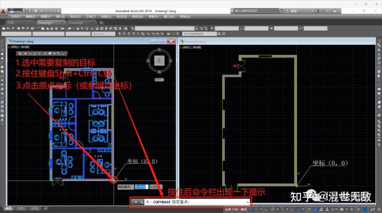This screenshot has width=382, height=213.
Task: Open the ByColor dropdown in properties toolbar
Action: (103, 34)
